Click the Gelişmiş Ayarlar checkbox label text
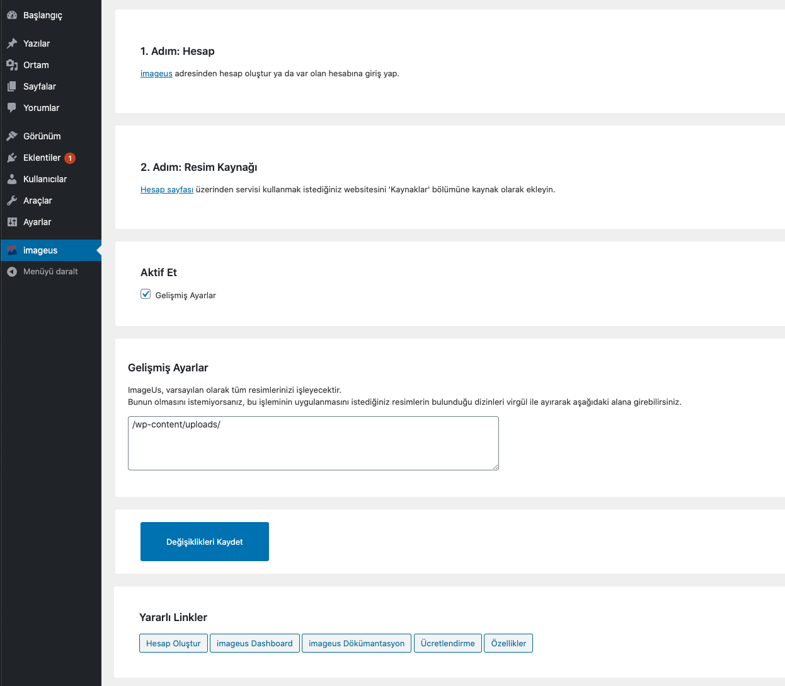 coord(185,295)
